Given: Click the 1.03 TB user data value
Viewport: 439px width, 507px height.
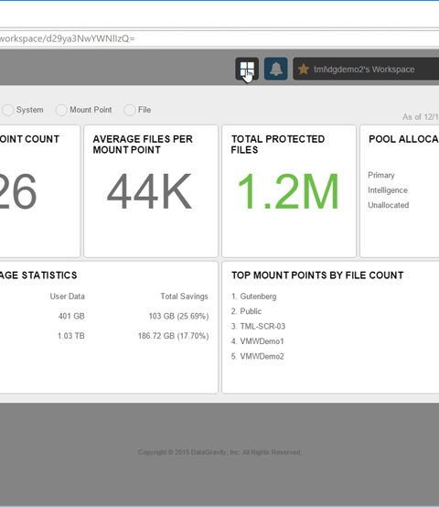Looking at the screenshot, I should tap(71, 336).
